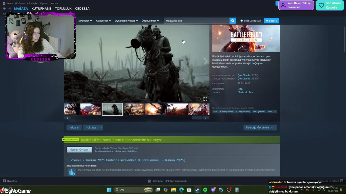The image size is (346, 194).
Task: Click the Hemen Oynayın button
Action: 79,150
